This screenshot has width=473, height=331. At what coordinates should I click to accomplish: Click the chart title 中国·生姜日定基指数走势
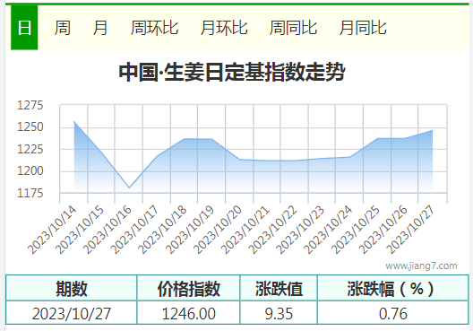[232, 72]
